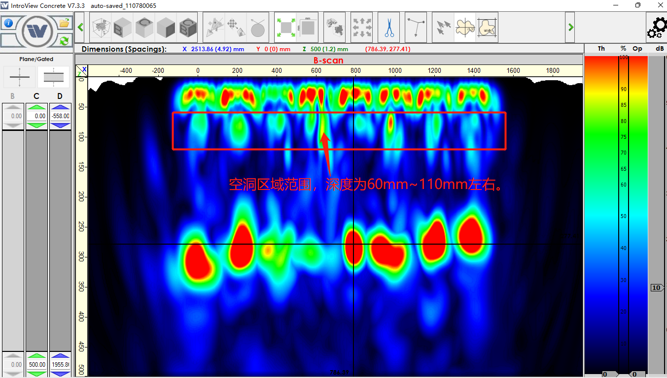
Task: Toggle Gated slab mode
Action: (x=53, y=77)
